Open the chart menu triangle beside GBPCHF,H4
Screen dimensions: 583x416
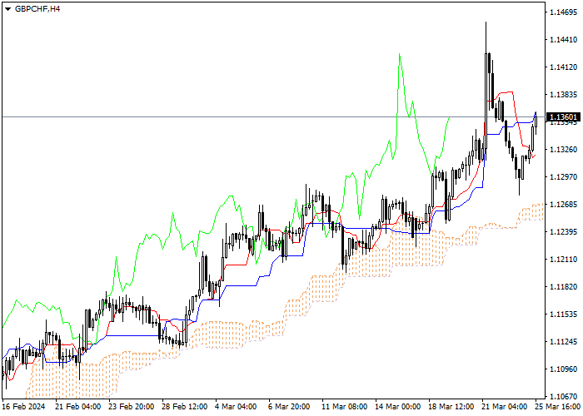click(x=7, y=9)
